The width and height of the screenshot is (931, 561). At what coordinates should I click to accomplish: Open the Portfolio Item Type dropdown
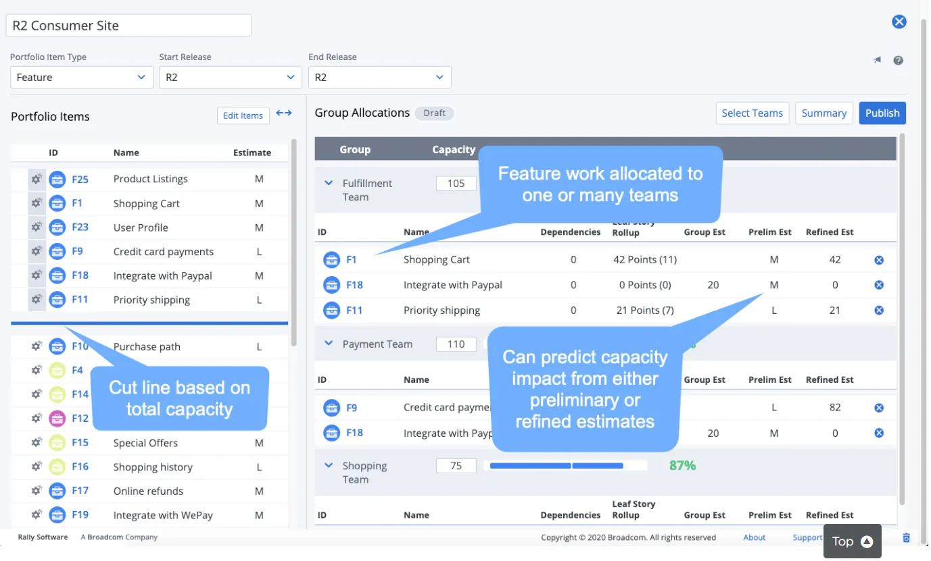[81, 78]
